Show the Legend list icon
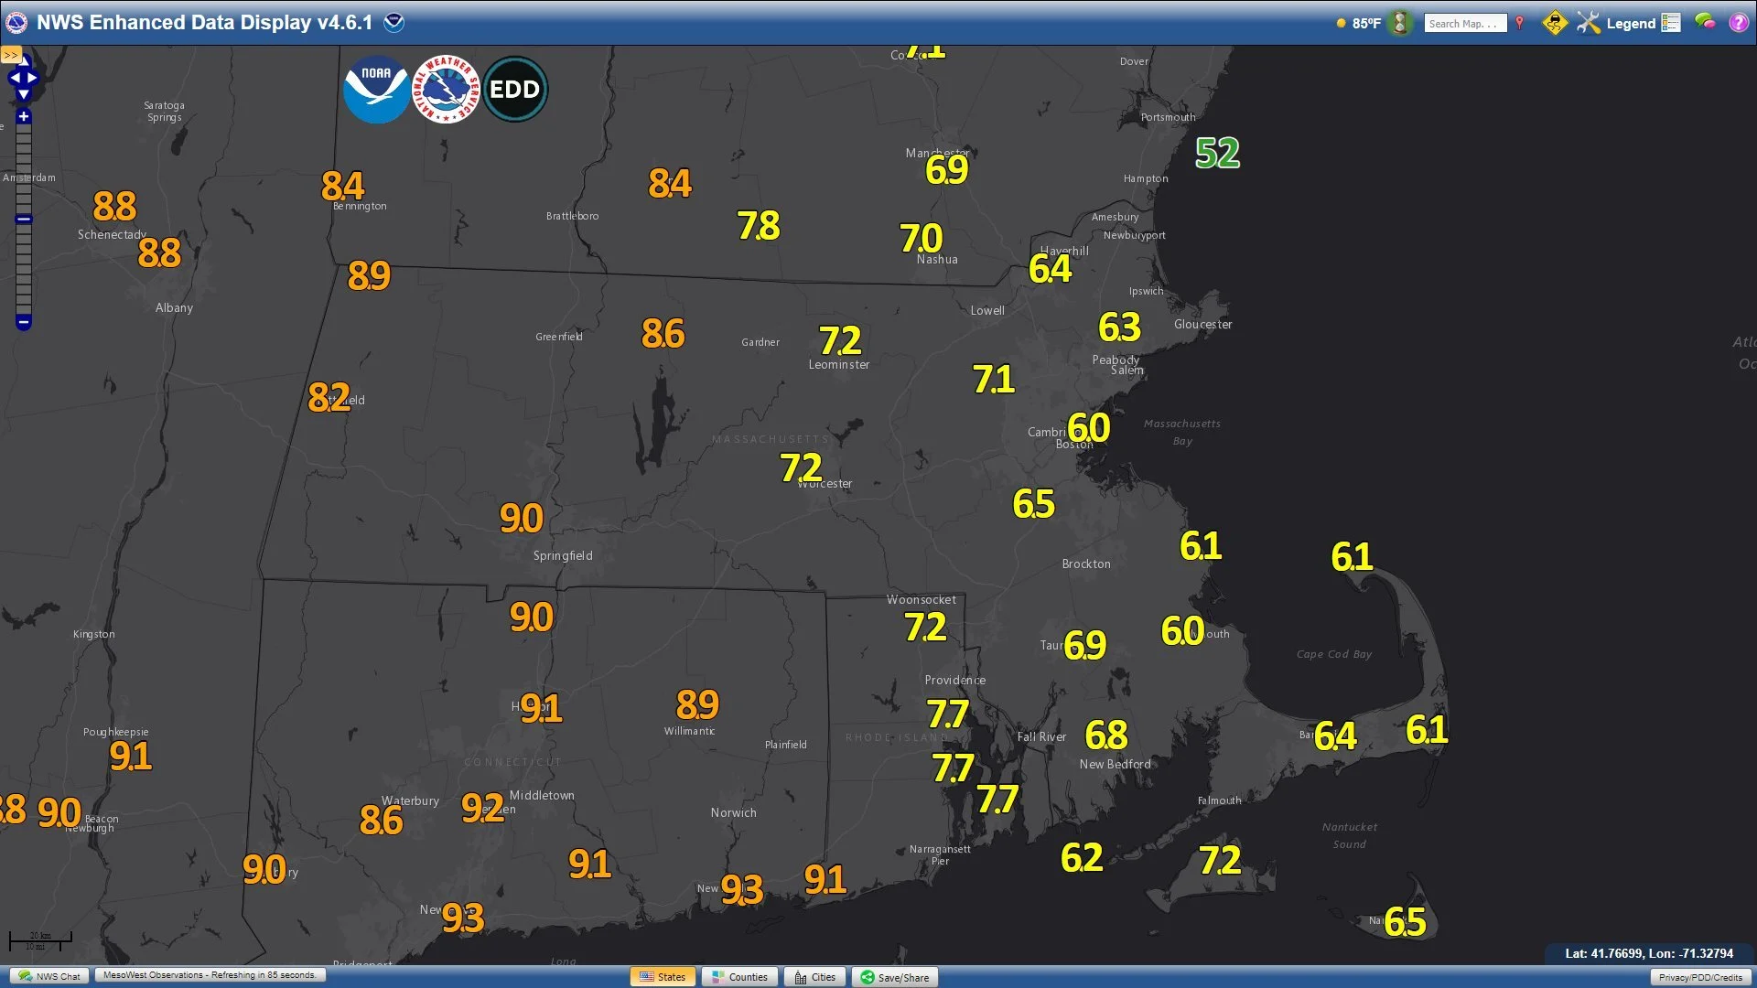The width and height of the screenshot is (1757, 988). [1671, 23]
